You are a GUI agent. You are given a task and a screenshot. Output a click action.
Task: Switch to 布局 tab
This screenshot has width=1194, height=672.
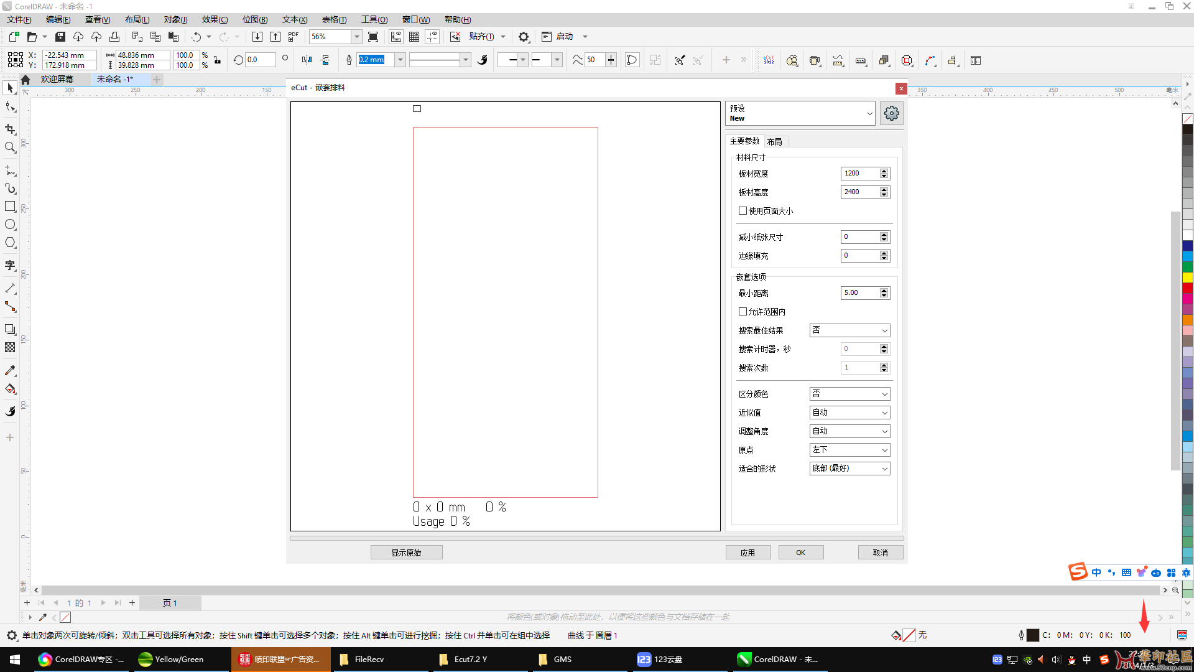tap(775, 141)
